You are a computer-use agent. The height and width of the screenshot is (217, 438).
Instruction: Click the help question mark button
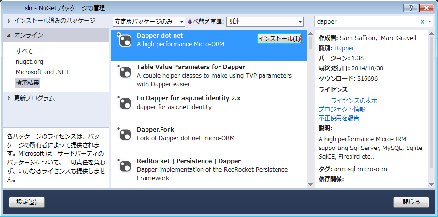(411, 8)
